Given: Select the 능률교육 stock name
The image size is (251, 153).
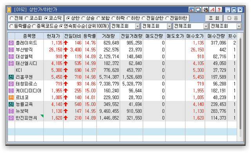Looking at the screenshot, I should (24, 104).
